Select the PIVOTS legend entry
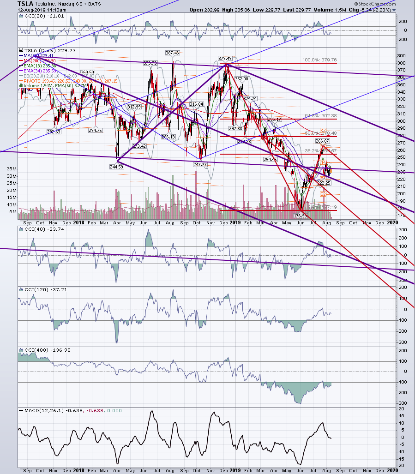The height and width of the screenshot is (474, 415). [68, 81]
